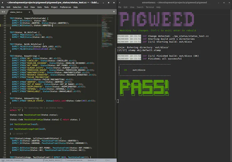Screen dimensions: 232x162
Task: Open the Sublime window menu icon in the title bar
Action: (3, 3)
